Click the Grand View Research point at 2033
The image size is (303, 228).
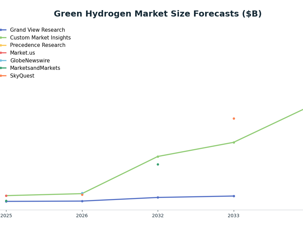click(234, 196)
